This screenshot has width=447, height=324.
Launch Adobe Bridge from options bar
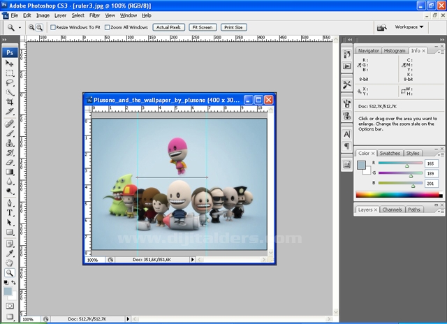(x=382, y=27)
